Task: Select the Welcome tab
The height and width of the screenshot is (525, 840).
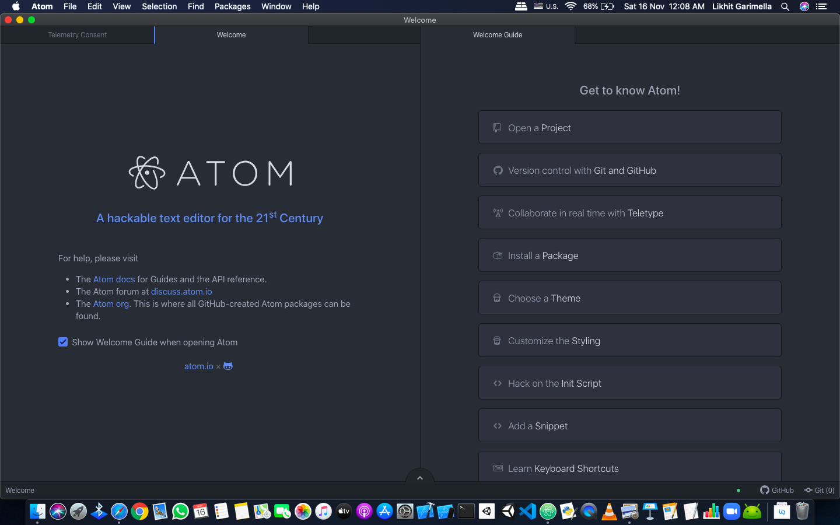Action: pos(231,35)
